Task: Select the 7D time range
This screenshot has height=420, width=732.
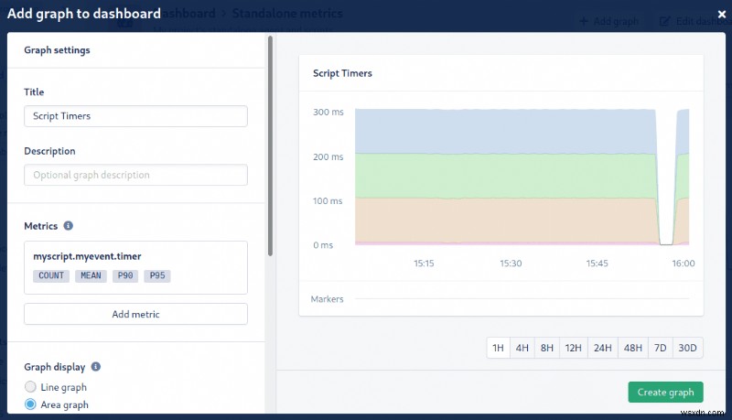Action: click(660, 348)
